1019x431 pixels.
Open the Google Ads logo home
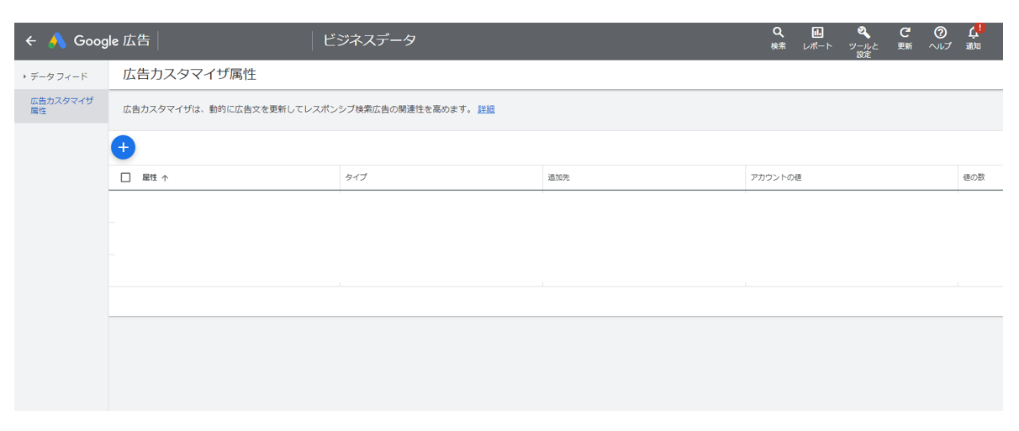click(x=99, y=40)
